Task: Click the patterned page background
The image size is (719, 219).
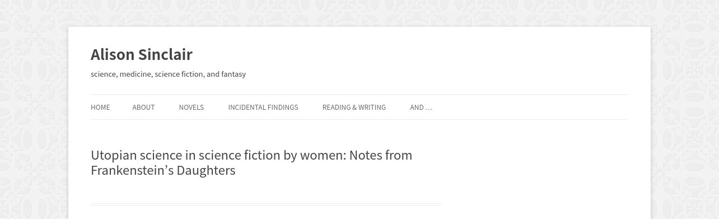Action: point(34,112)
